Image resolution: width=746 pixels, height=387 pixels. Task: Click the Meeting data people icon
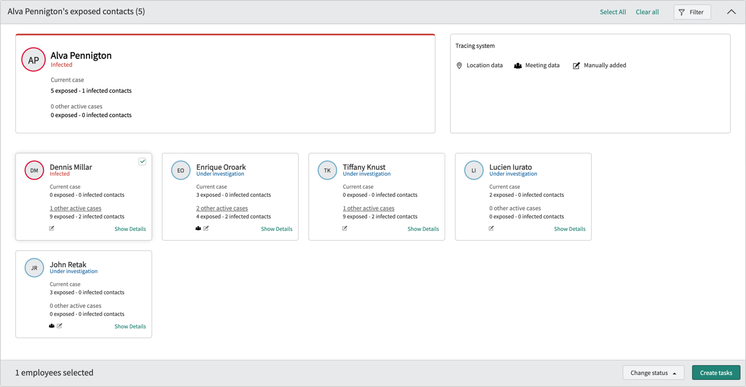click(x=518, y=66)
